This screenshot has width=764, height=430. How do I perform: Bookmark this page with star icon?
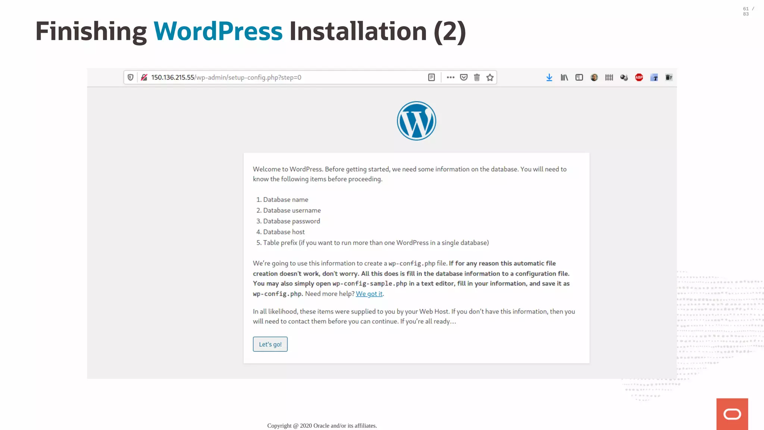pyautogui.click(x=490, y=77)
